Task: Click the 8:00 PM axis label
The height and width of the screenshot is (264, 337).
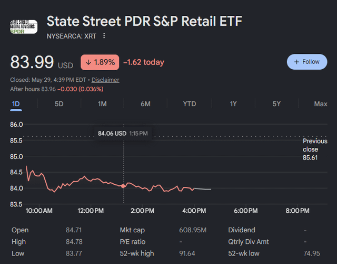Action: click(x=298, y=211)
